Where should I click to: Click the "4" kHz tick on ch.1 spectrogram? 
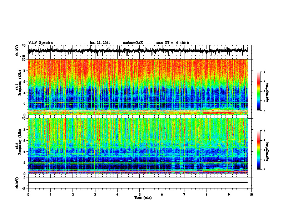click(25, 93)
